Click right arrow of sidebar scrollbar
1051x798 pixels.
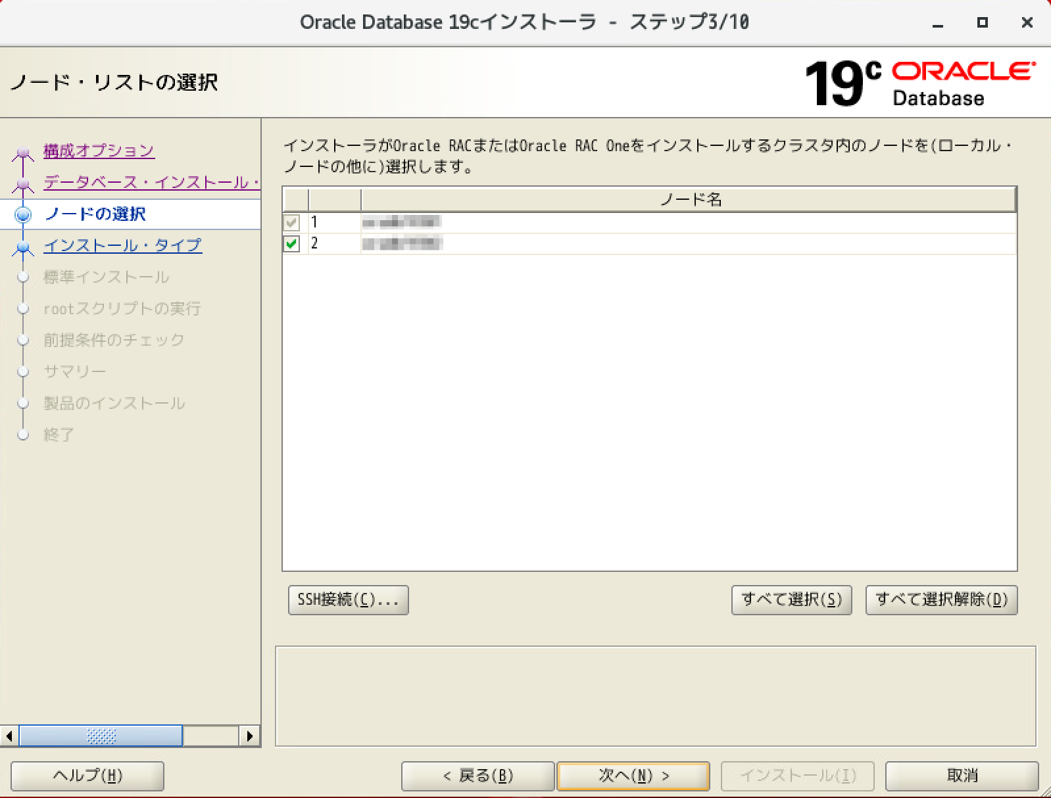(x=249, y=736)
